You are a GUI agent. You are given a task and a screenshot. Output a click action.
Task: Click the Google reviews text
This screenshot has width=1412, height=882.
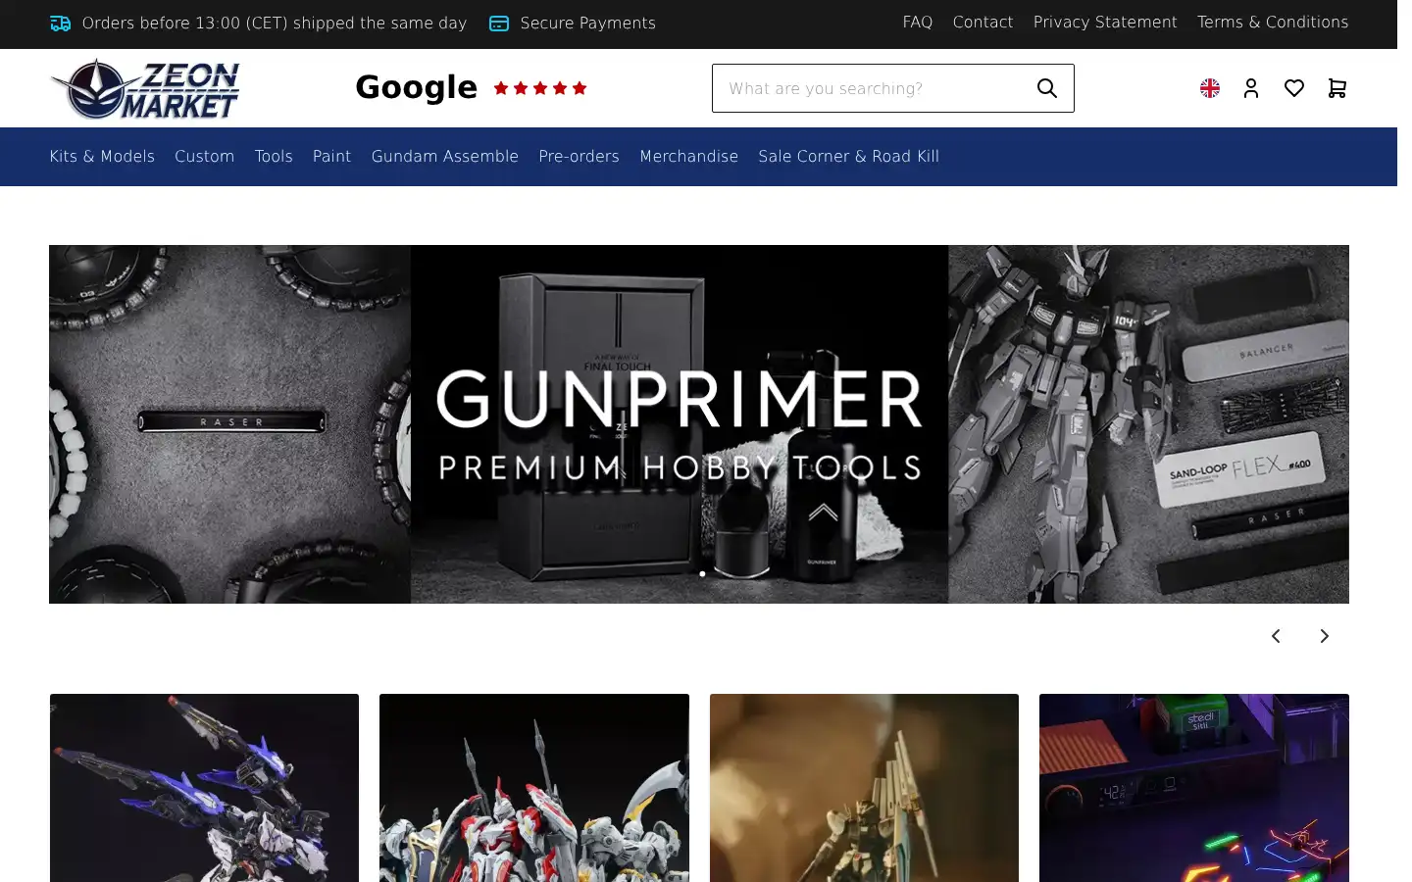416,87
